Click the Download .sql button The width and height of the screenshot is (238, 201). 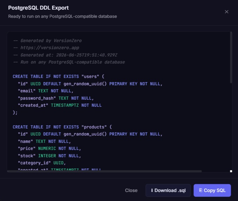point(168,190)
